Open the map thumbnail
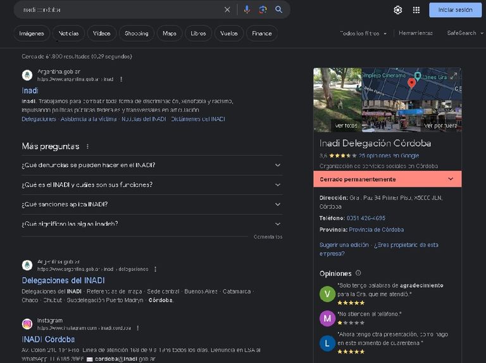 coord(412,84)
